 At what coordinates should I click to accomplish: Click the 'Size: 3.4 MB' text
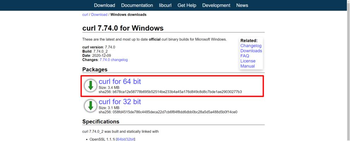coord(109,88)
